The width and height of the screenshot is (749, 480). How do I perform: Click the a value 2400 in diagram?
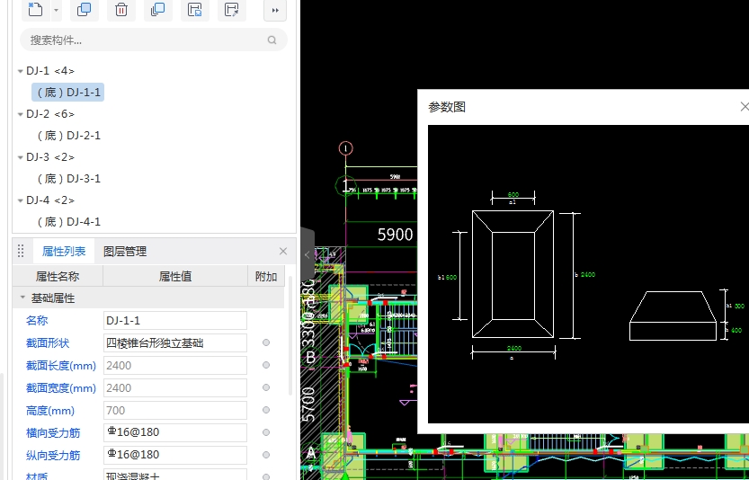click(x=514, y=348)
